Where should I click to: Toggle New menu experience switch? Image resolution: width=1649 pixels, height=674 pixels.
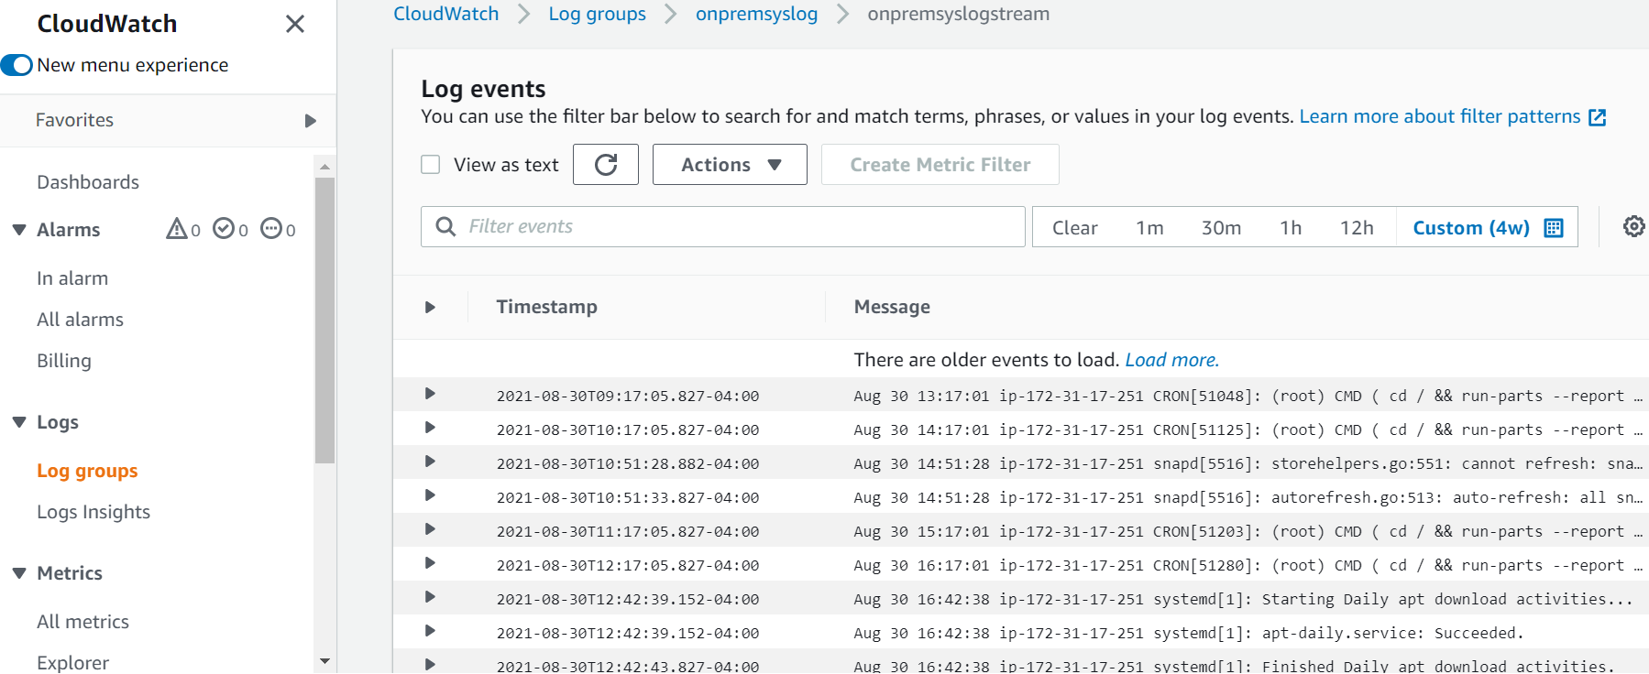click(x=16, y=65)
